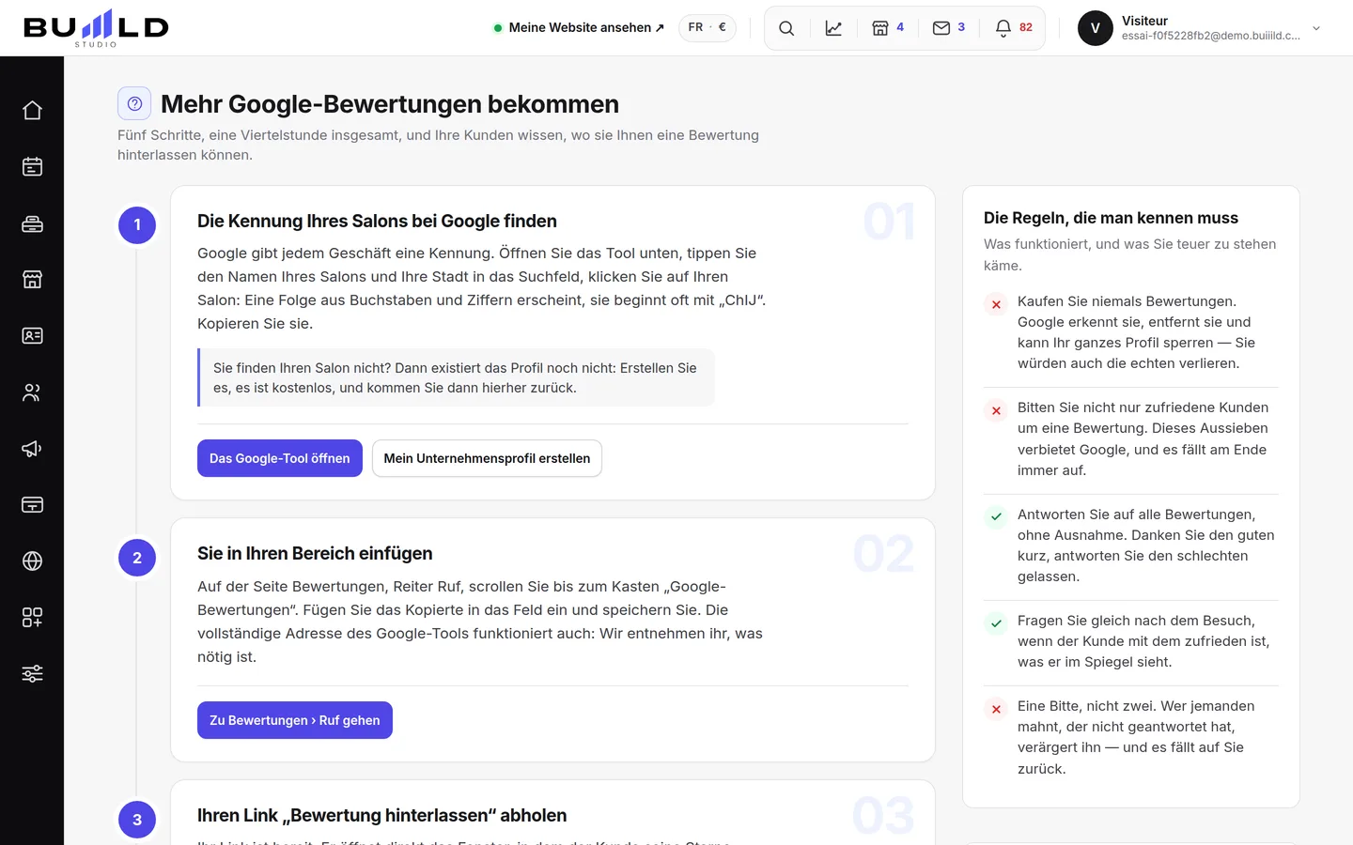Screen dimensions: 1353x845
Task: Click heading 'Die Regeln, die man kennen muss'
Action: click(x=1111, y=218)
